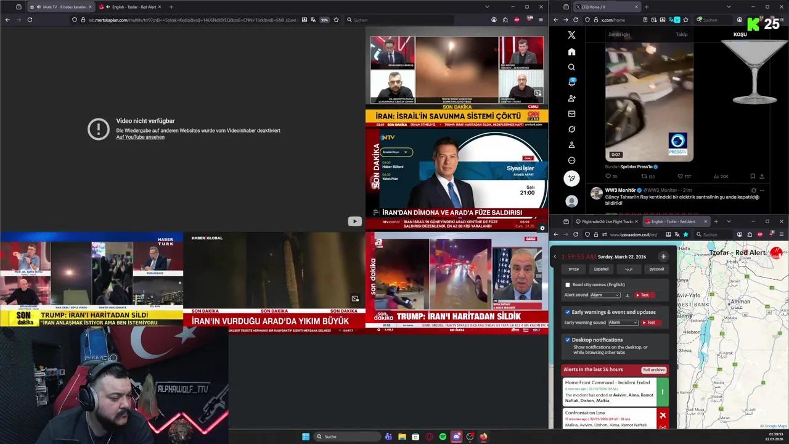Like the Sprinter Press post (707)
The image size is (789, 444).
684,176
